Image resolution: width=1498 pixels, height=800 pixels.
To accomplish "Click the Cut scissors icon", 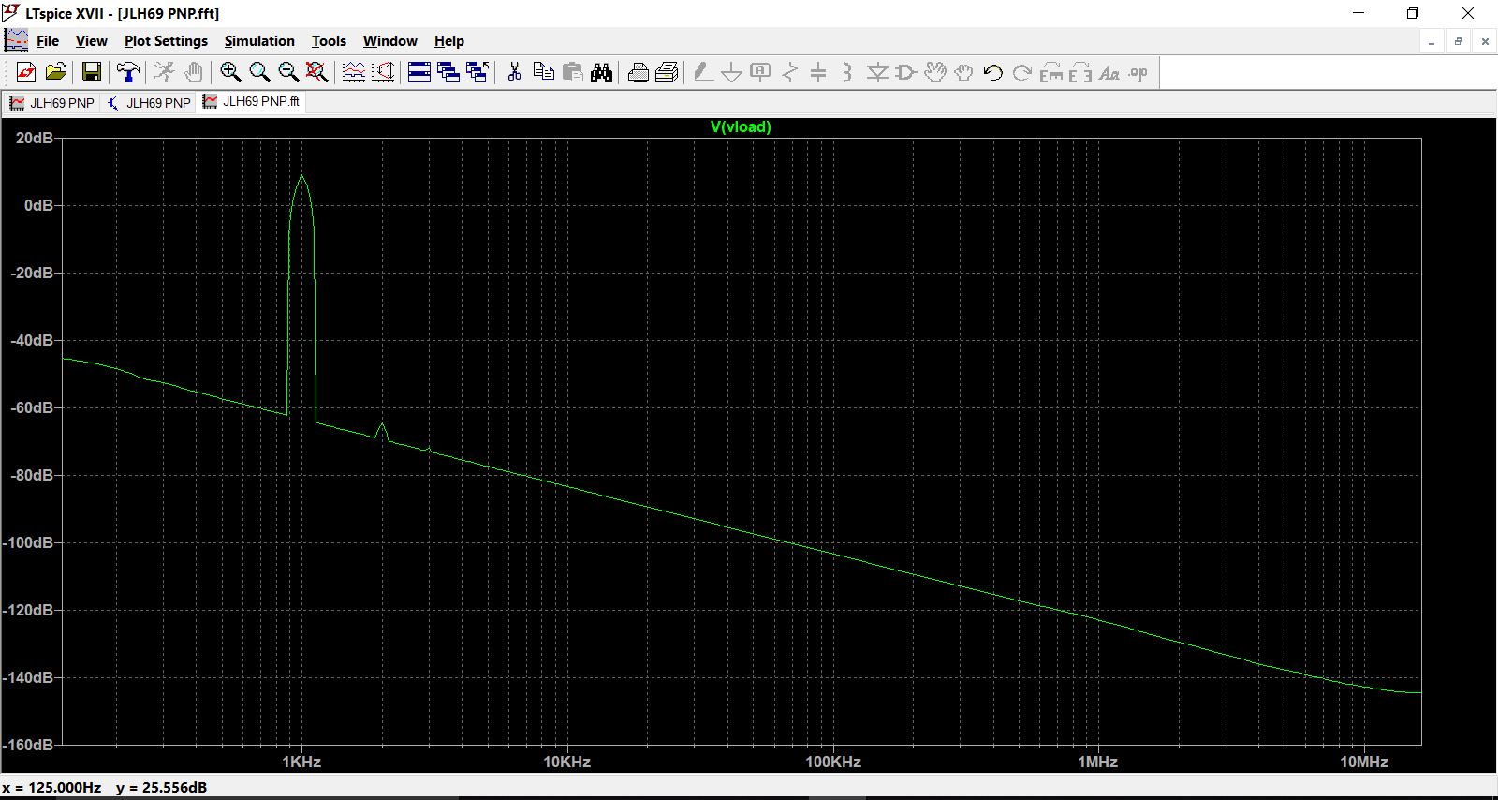I will coord(514,72).
